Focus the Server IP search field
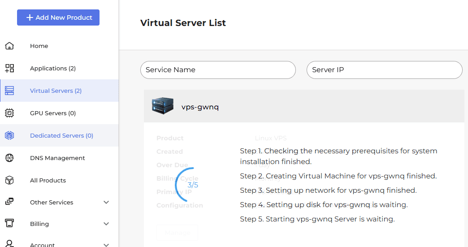This screenshot has width=468, height=247. (x=385, y=70)
